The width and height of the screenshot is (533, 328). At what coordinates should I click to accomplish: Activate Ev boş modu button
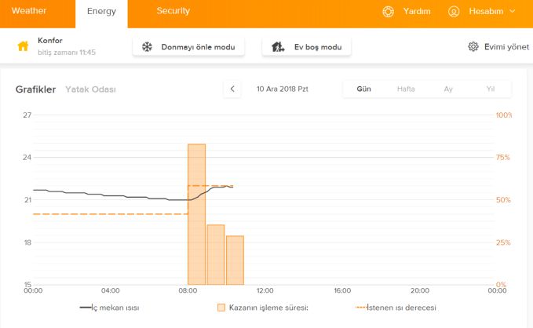307,47
